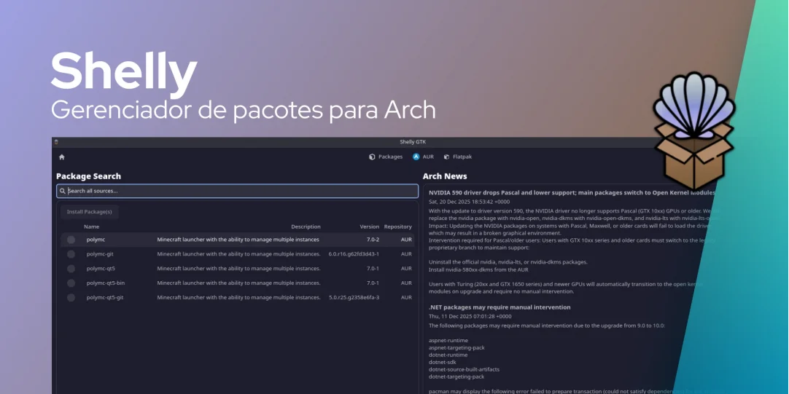Click the polymc-qt5 package name
Image resolution: width=789 pixels, height=394 pixels.
(x=101, y=268)
